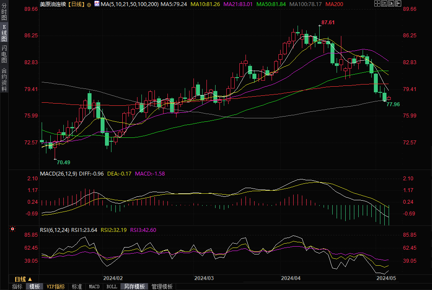
Task: Click the RSI(6,12,24) indicator label
Action: click(54, 230)
